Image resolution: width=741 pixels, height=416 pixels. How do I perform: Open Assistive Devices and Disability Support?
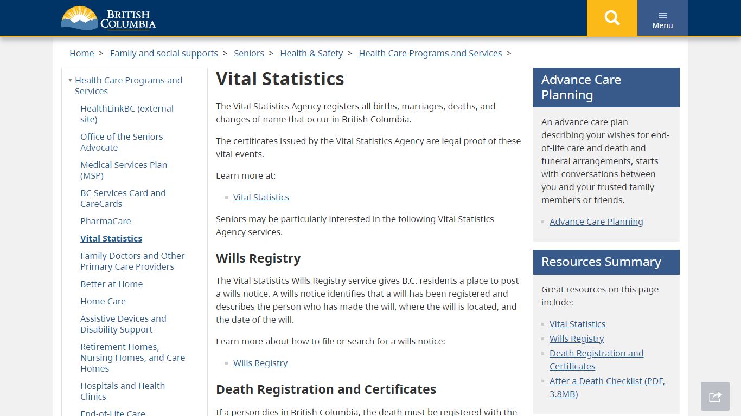tap(123, 324)
